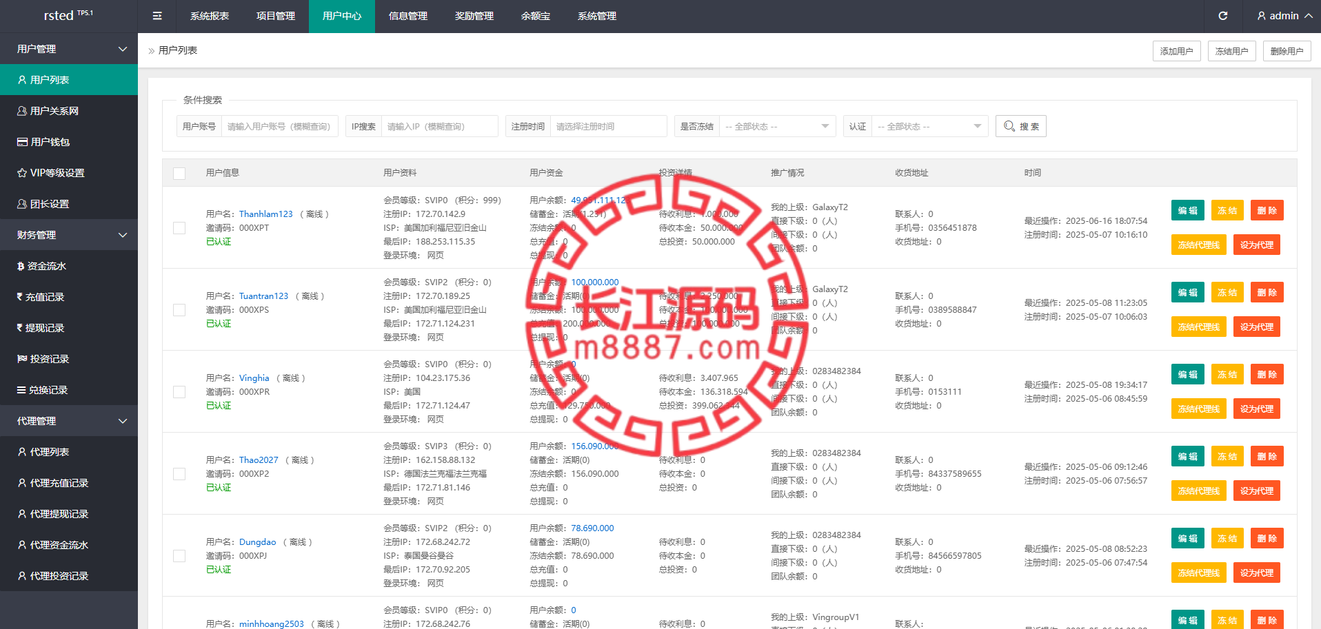Click the refresh icon in top bar
1321x629 pixels.
tap(1222, 16)
